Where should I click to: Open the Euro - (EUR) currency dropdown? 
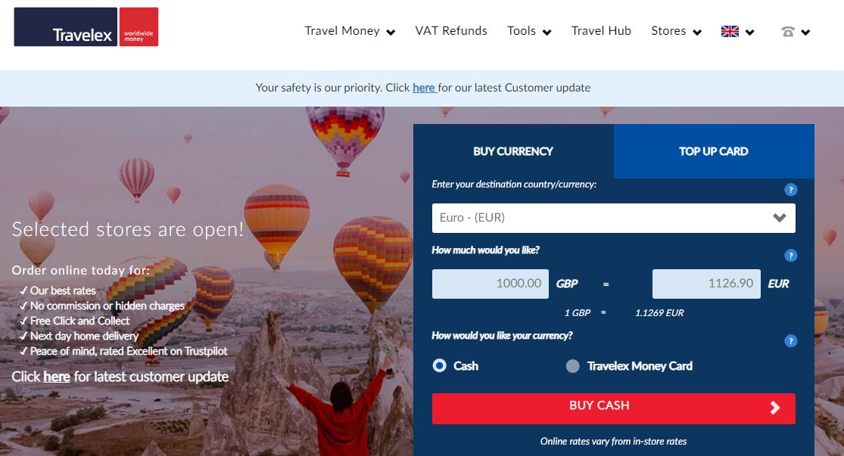pos(614,218)
